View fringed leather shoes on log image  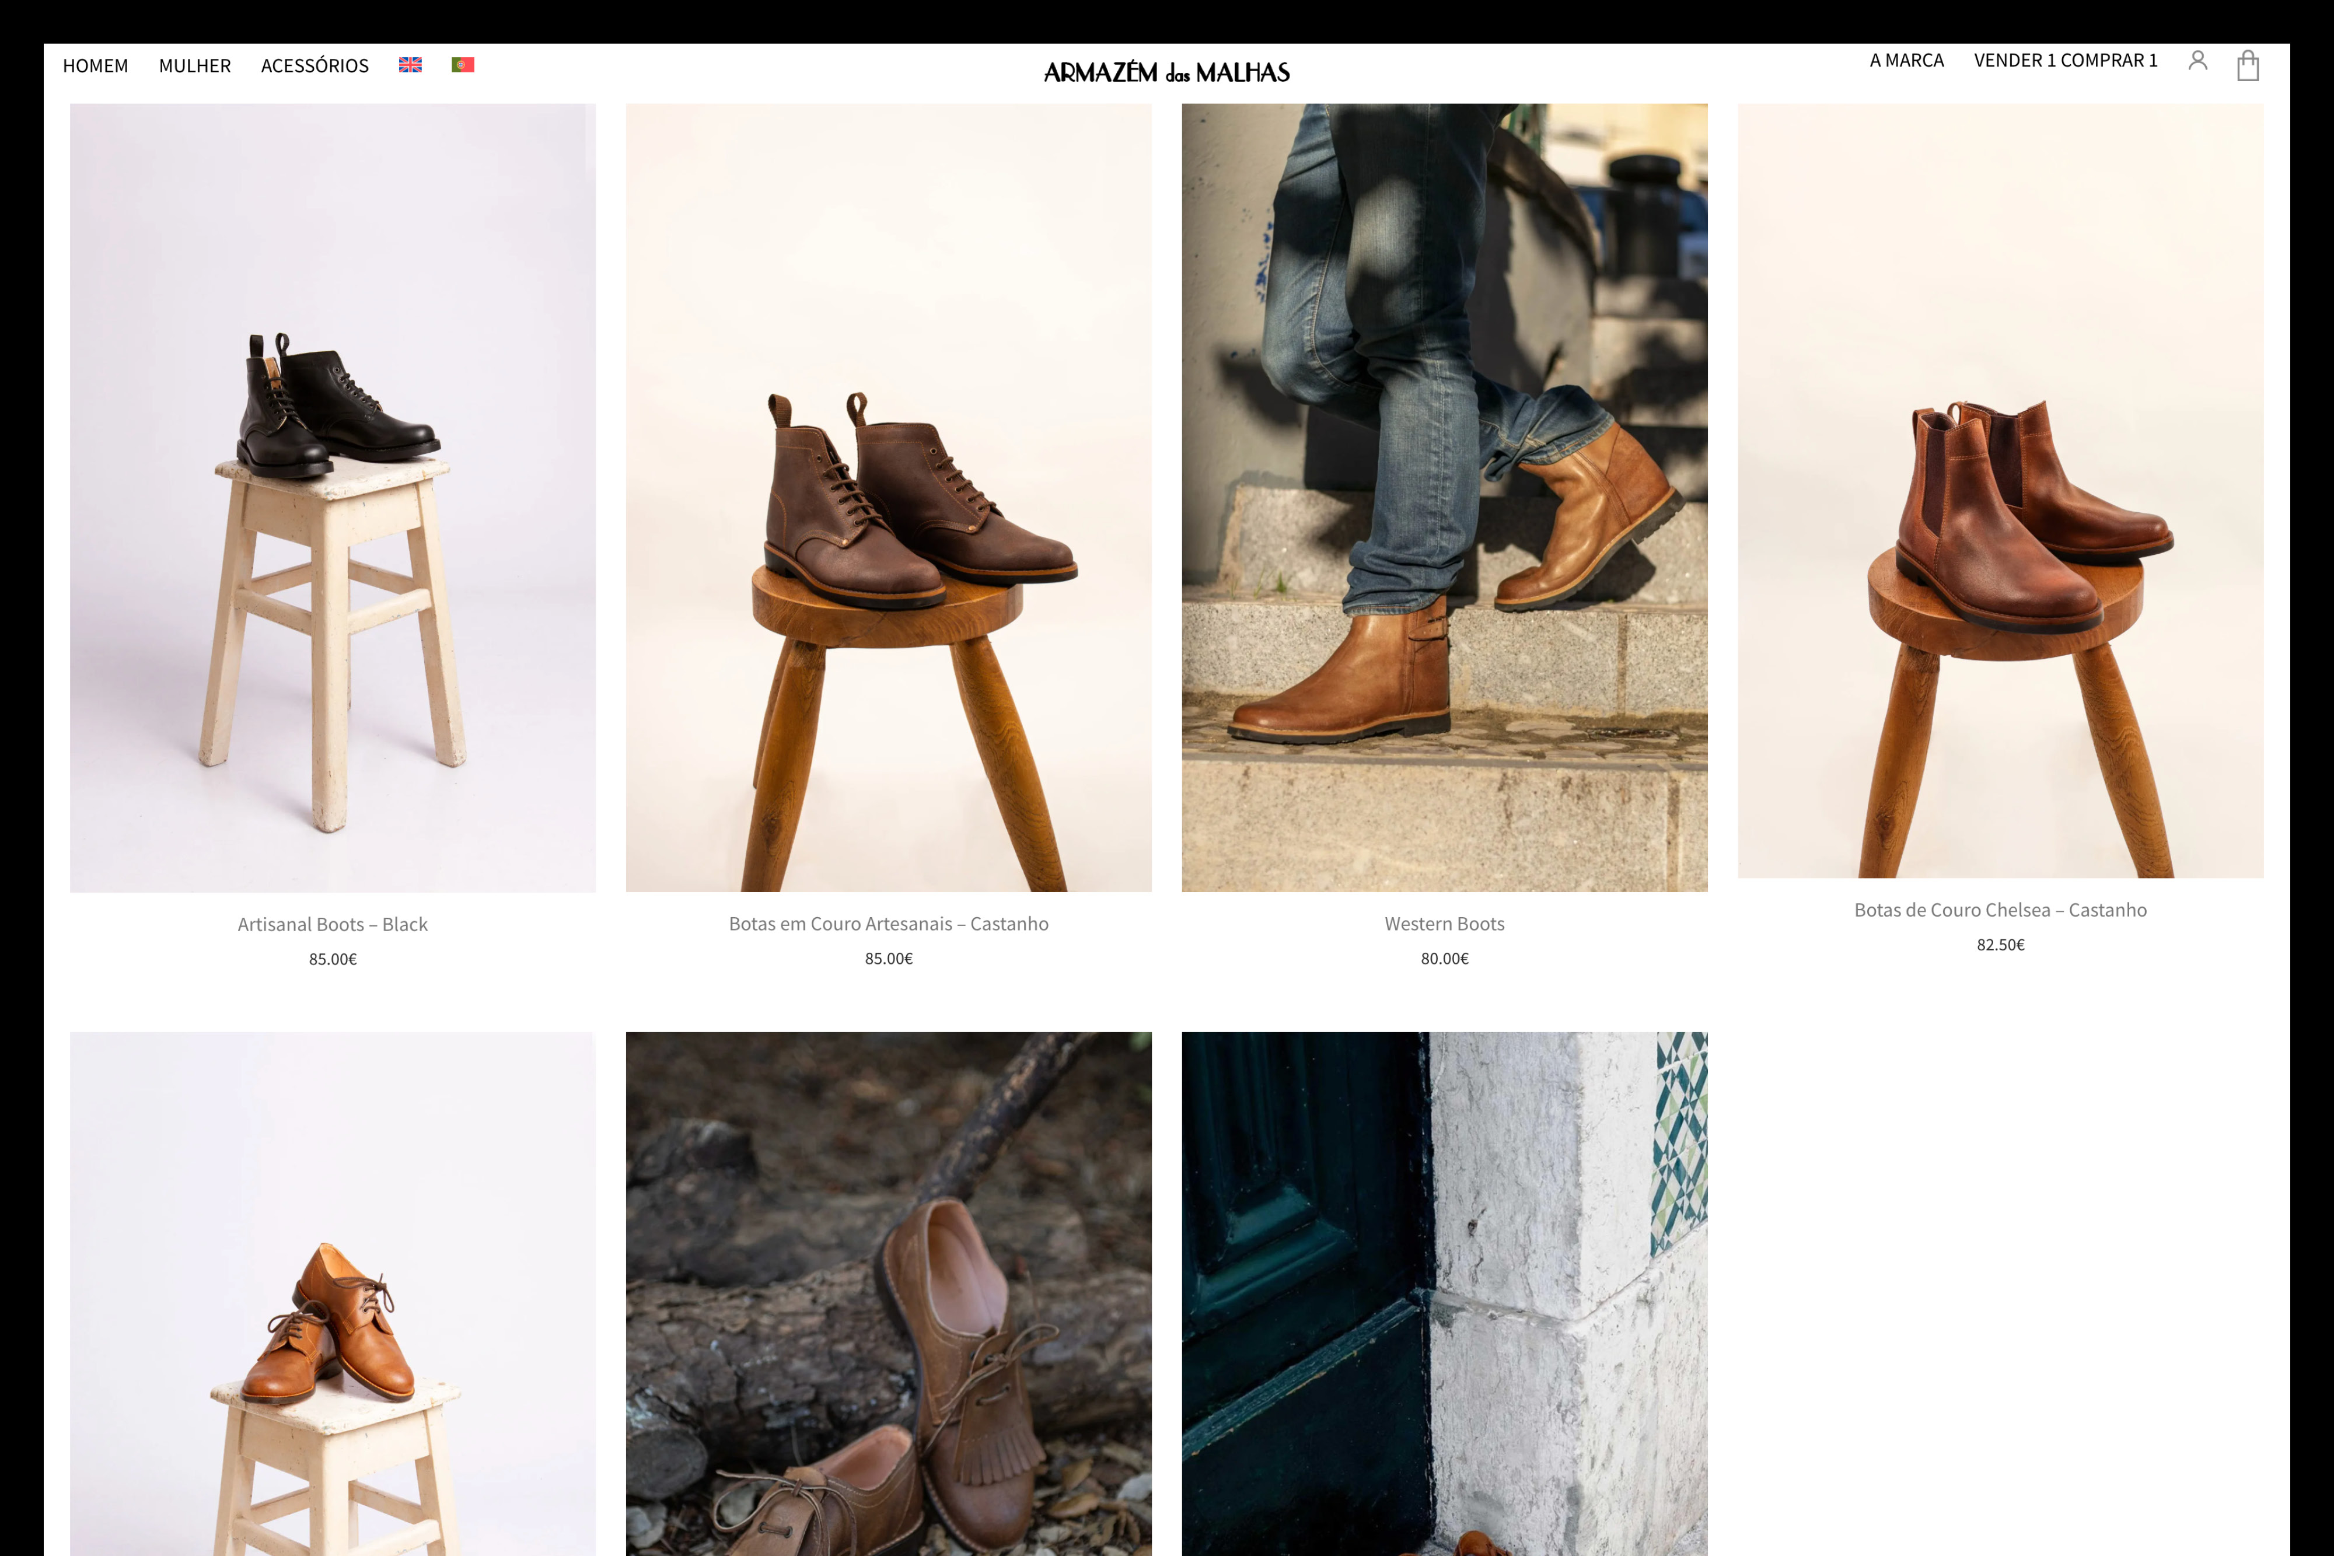888,1294
